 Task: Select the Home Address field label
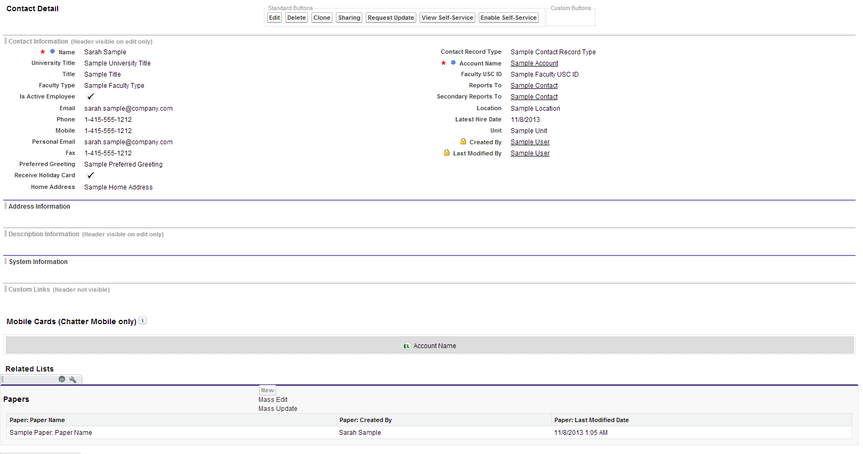click(53, 187)
